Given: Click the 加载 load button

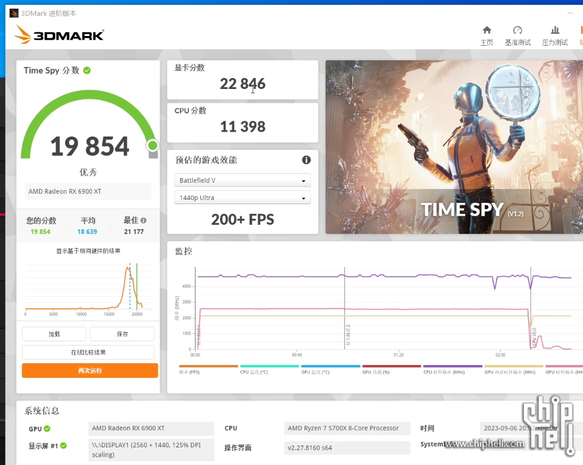Looking at the screenshot, I should point(54,334).
